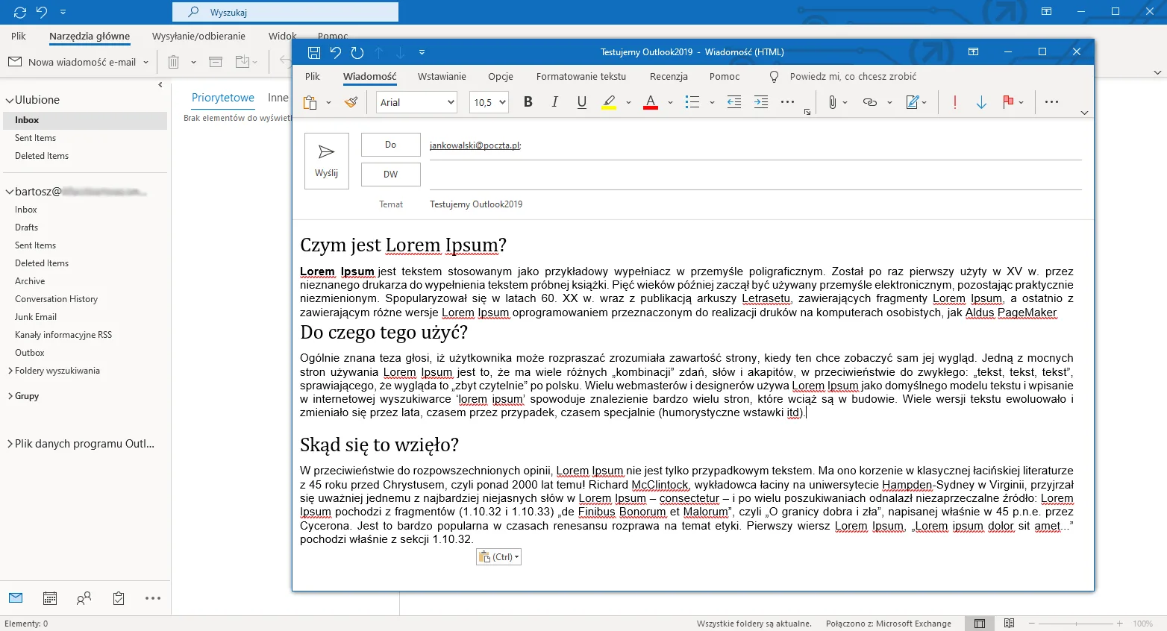Select the Format Painter brush
The image size is (1167, 631).
point(351,102)
